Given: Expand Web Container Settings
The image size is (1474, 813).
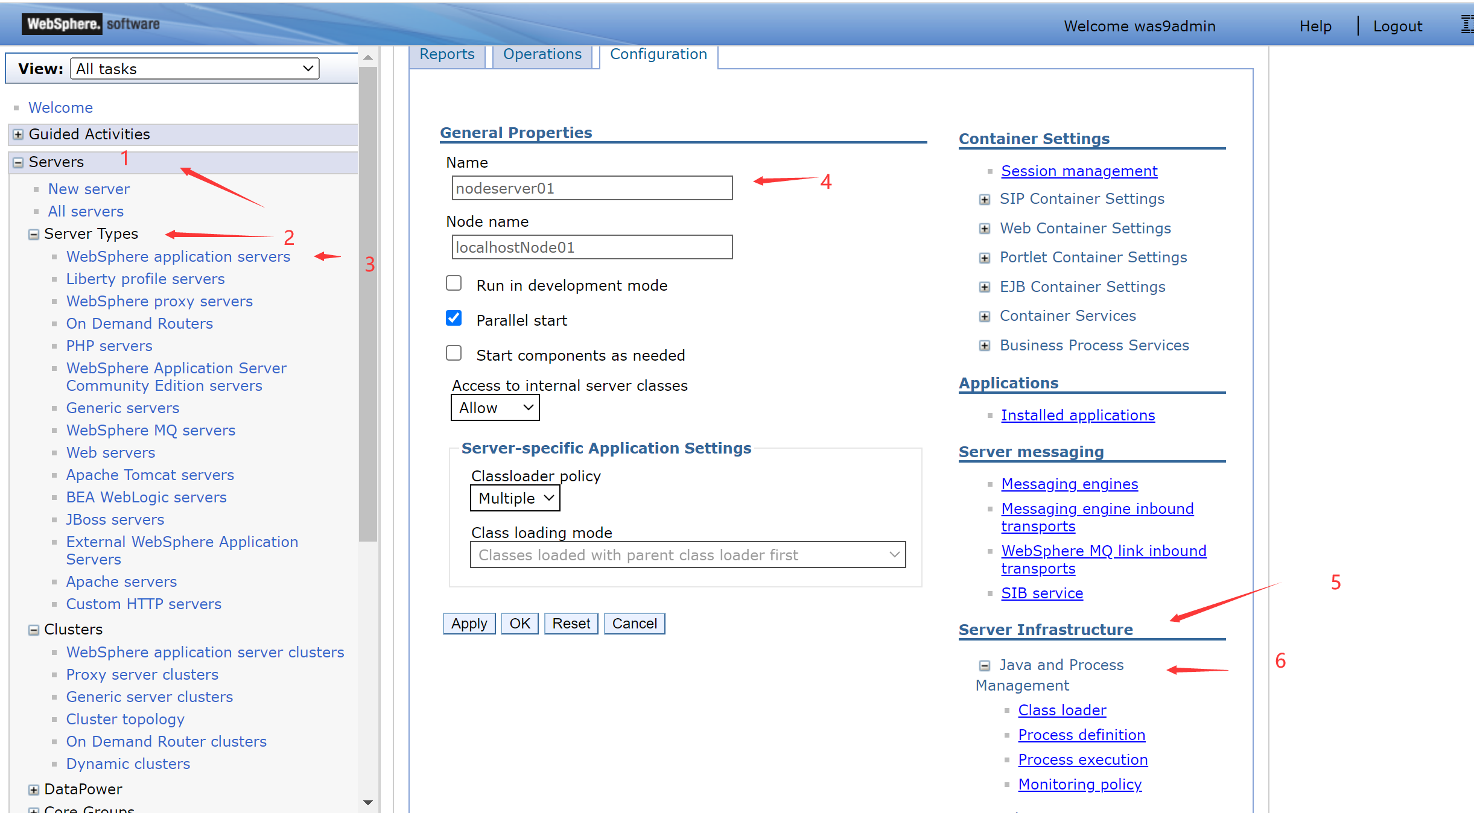Looking at the screenshot, I should pyautogui.click(x=985, y=229).
